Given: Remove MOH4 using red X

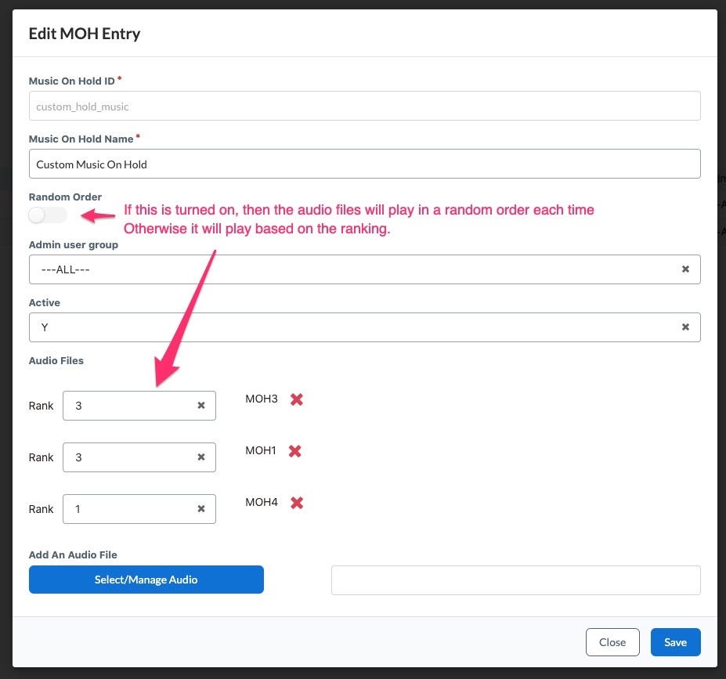Looking at the screenshot, I should (x=297, y=503).
